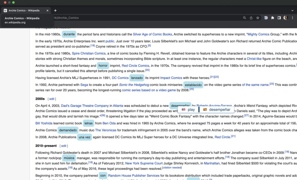Open citation [23] after 'of the same name'
This screenshot has width=297, height=180.
[272, 84]
